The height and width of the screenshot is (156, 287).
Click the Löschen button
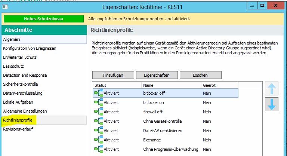(201, 75)
